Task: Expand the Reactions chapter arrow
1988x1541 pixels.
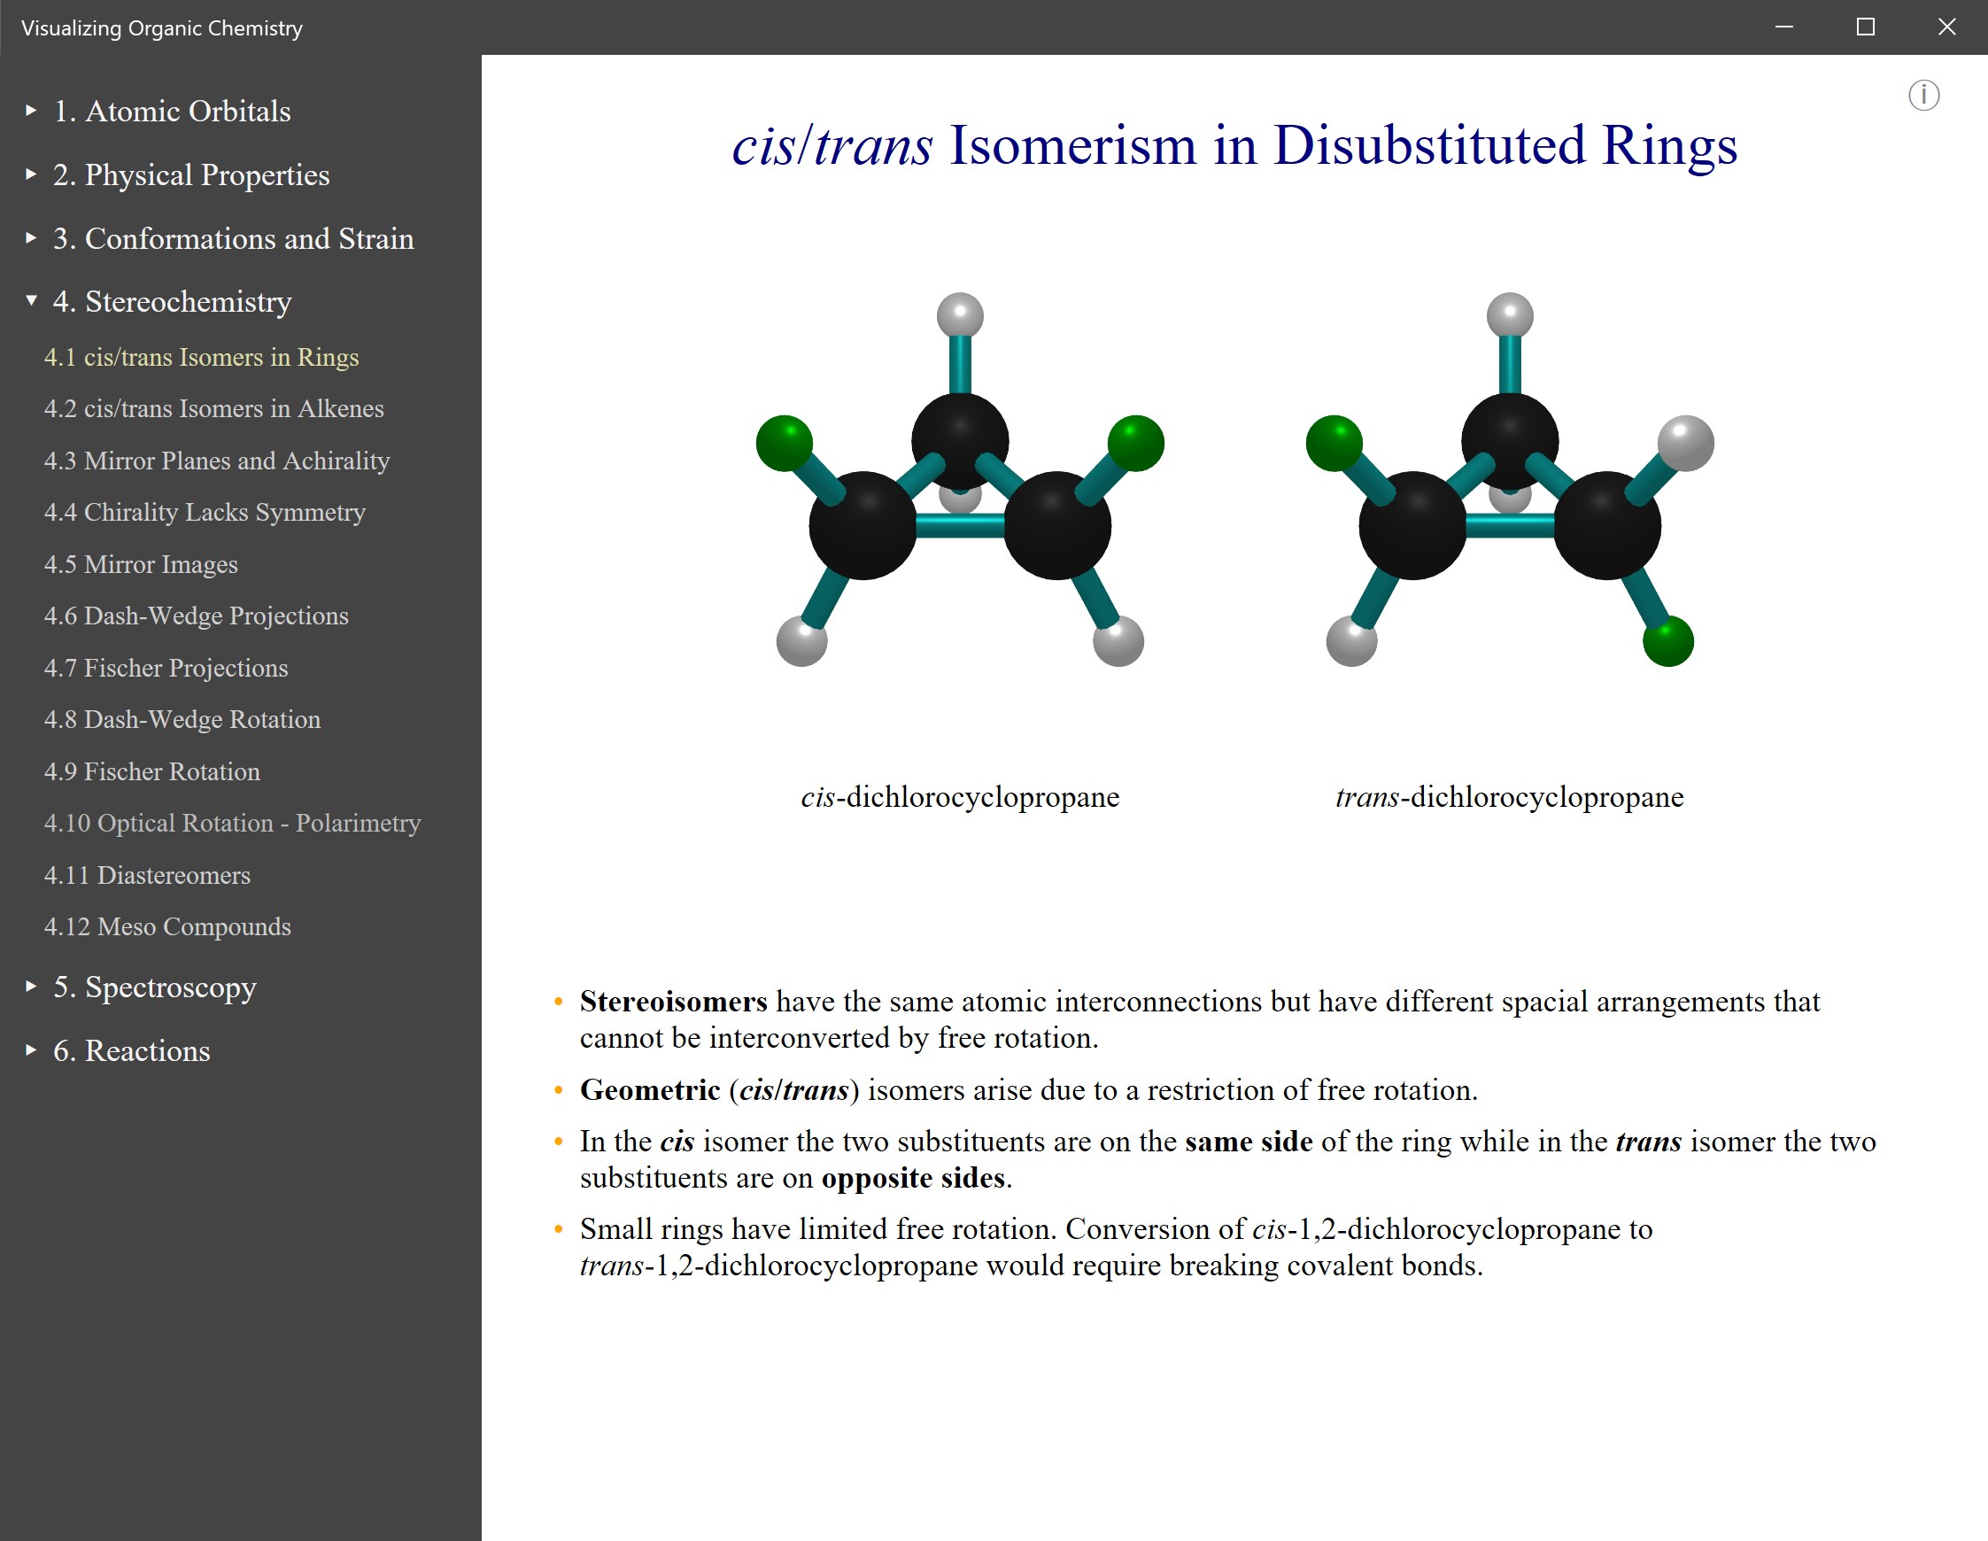Action: tap(32, 1050)
